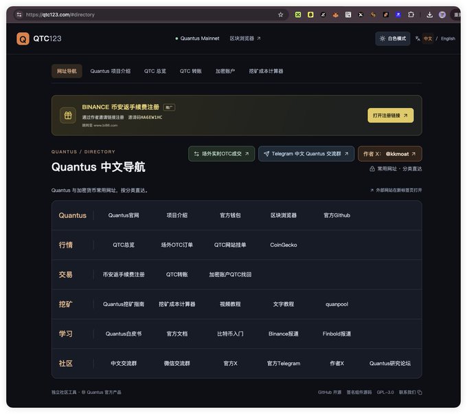This screenshot has width=467, height=414.
Task: Open 场外OTC订单 link
Action: click(177, 245)
